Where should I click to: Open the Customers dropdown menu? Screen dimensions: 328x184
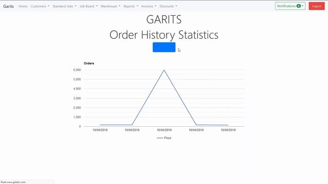point(40,6)
